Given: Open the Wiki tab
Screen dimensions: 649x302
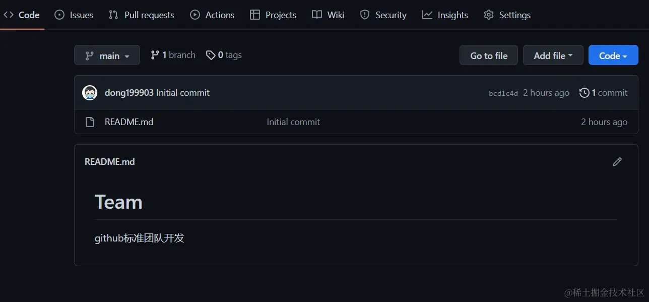Looking at the screenshot, I should (x=328, y=15).
